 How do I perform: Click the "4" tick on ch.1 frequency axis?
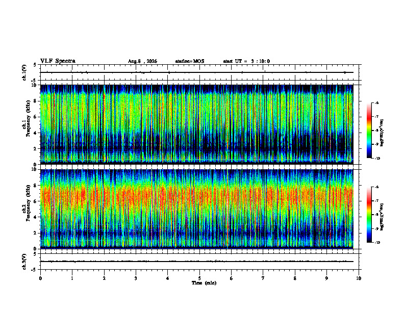[36, 133]
